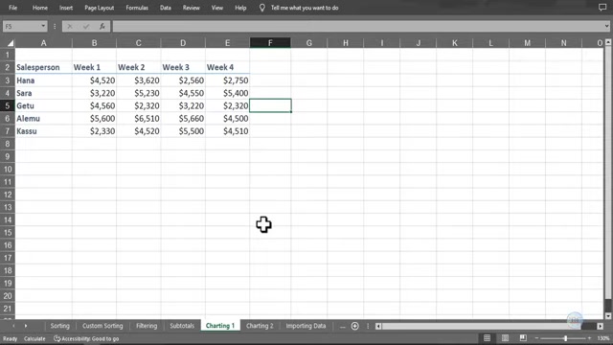Screen dimensions: 613x345
Task: Expand the Name Box dropdown arrow
Action: click(43, 26)
